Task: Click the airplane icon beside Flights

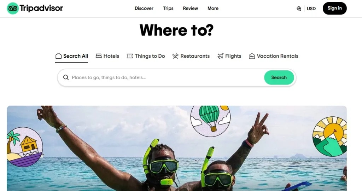Action: (221, 56)
